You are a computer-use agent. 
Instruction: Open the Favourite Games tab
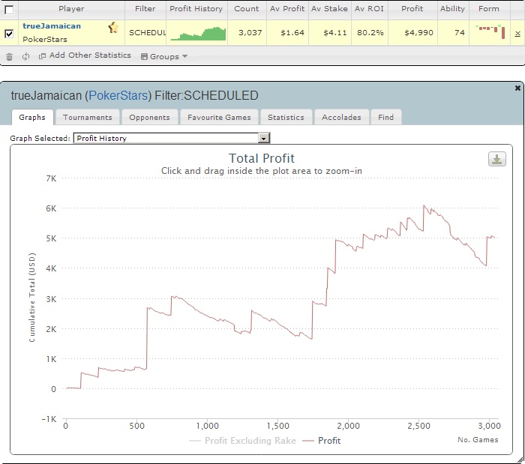pos(220,117)
